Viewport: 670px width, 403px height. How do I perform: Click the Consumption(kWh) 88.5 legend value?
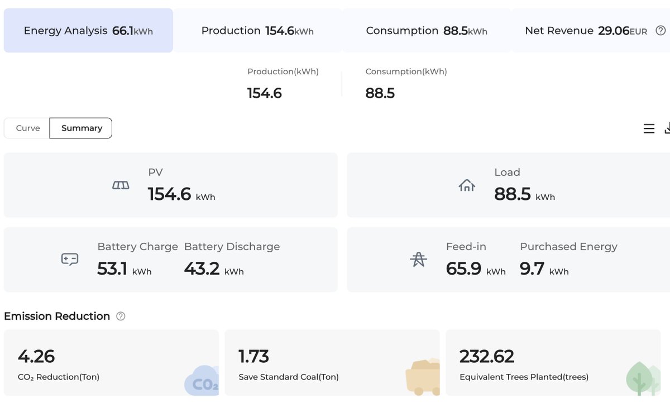(380, 93)
